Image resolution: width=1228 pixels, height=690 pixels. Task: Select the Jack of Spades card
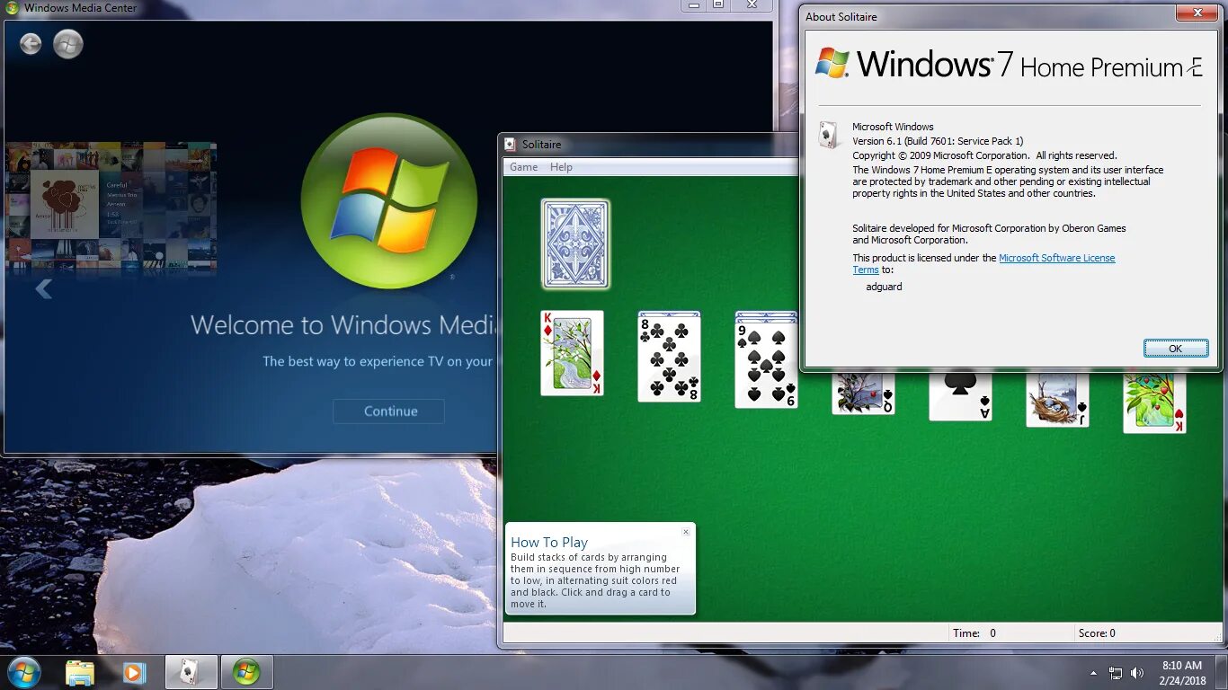1057,401
